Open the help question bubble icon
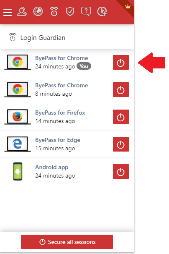The width and height of the screenshot is (169, 254). click(x=86, y=11)
